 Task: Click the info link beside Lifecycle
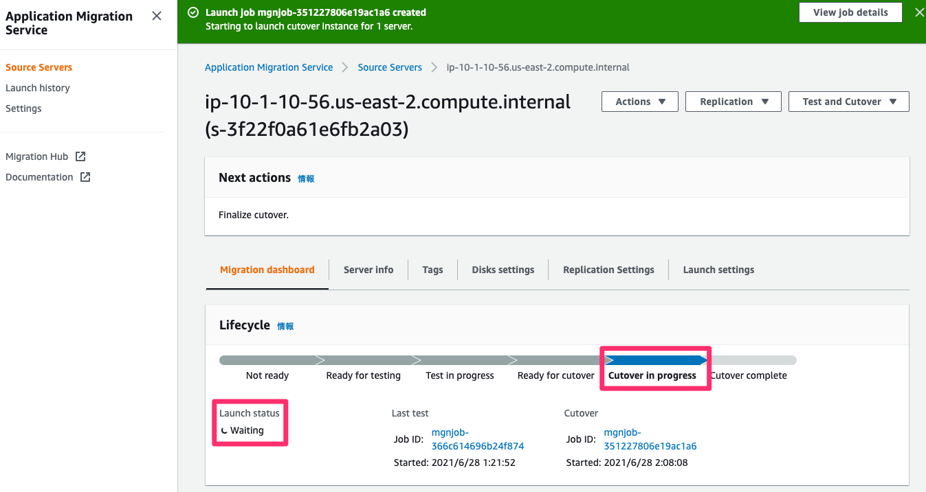tap(285, 326)
